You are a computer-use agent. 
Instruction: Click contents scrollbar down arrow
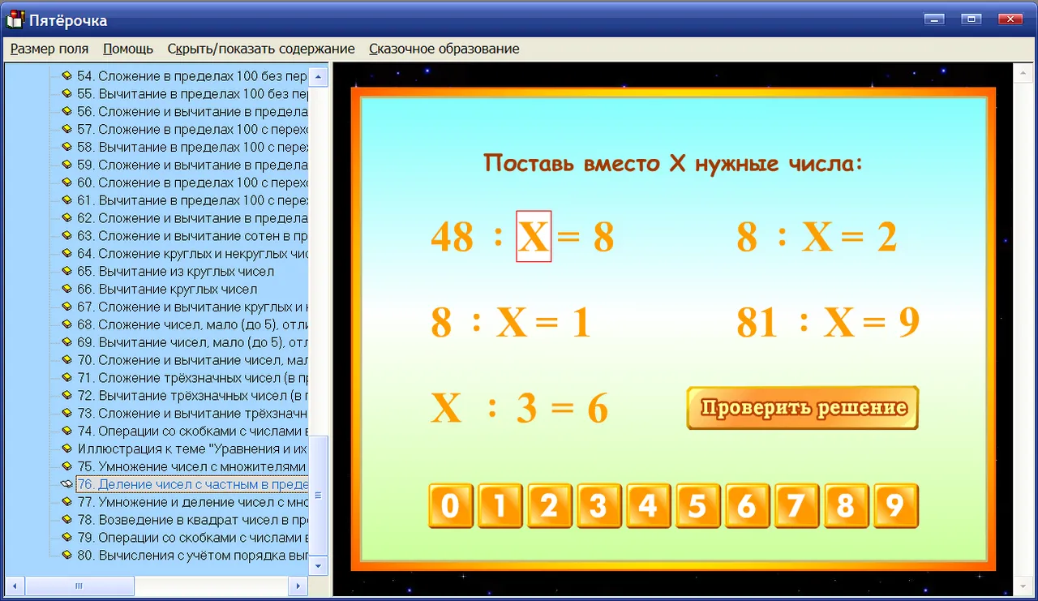319,566
